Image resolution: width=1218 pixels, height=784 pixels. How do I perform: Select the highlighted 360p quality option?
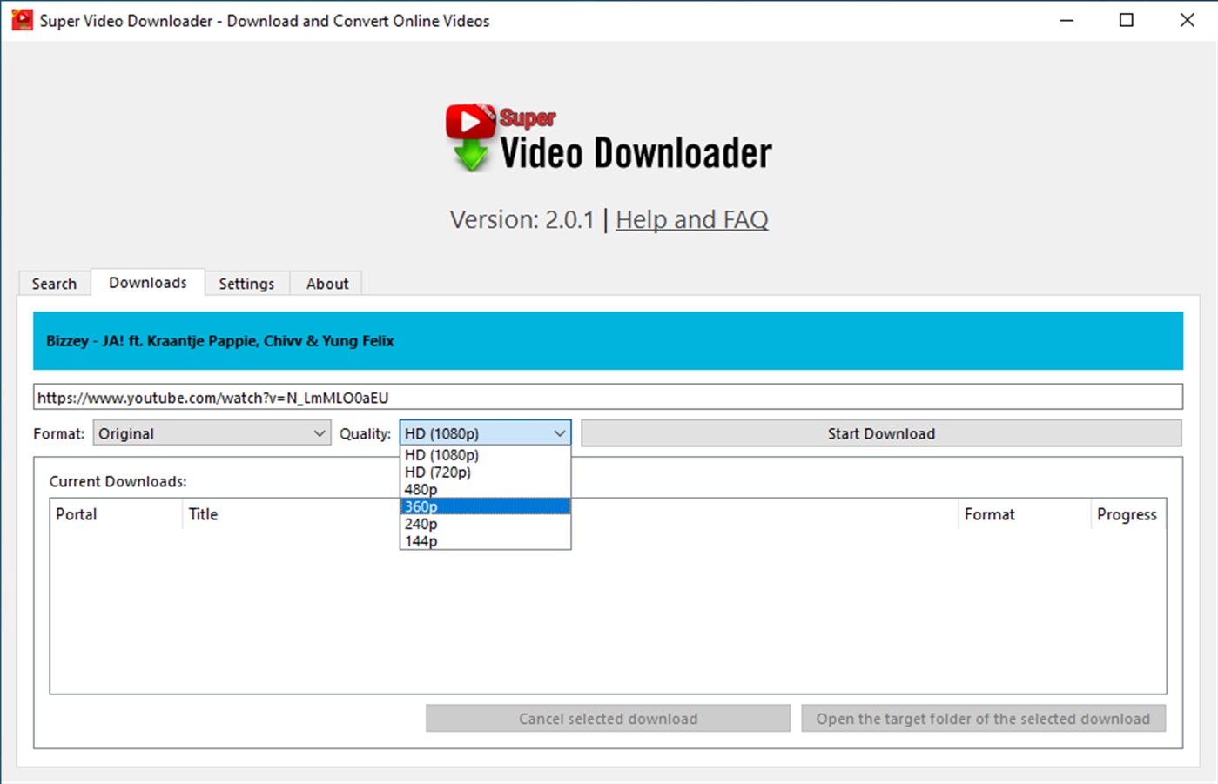pyautogui.click(x=485, y=506)
